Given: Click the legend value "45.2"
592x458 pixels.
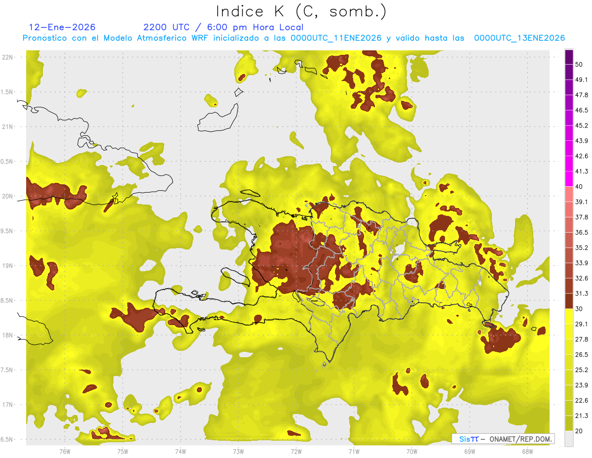Looking at the screenshot, I should point(582,125).
